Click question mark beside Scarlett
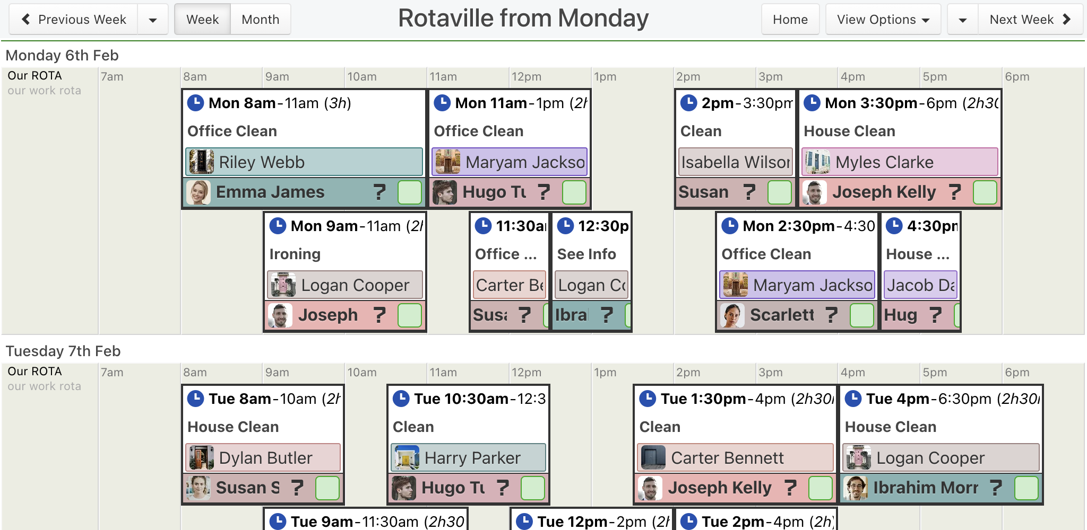 831,315
